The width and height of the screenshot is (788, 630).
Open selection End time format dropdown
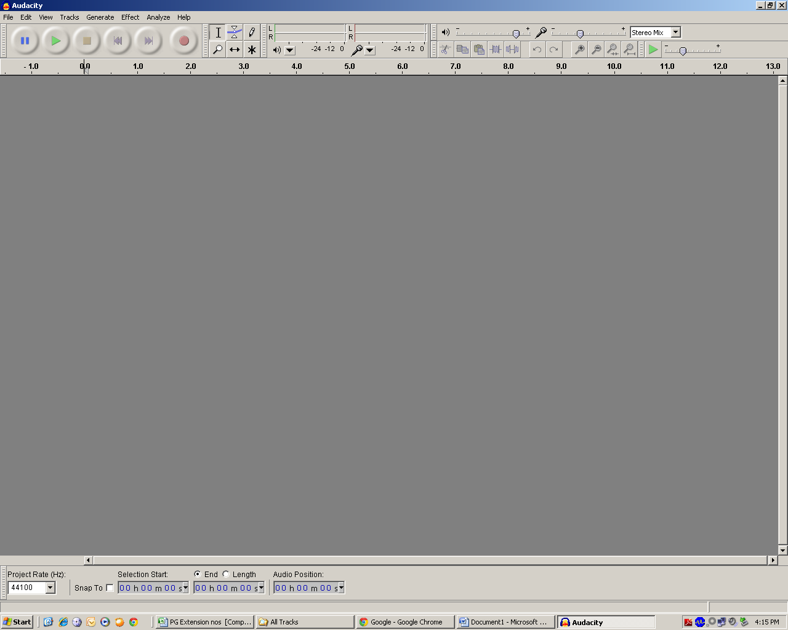pos(261,588)
